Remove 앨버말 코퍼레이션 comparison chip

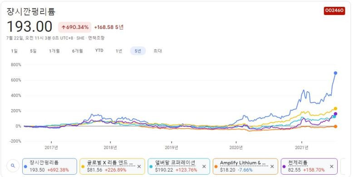pos(204,167)
